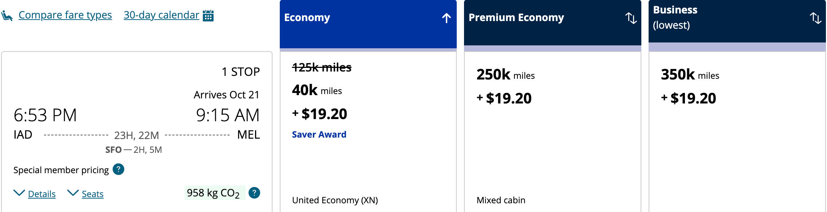Open the 30-day calendar icon
This screenshot has width=827, height=212.
coord(208,16)
